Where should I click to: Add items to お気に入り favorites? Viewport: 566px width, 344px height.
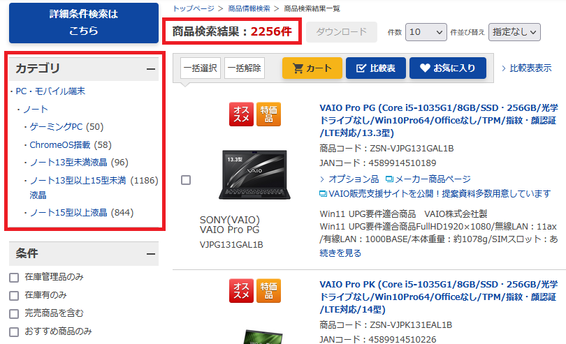click(448, 68)
